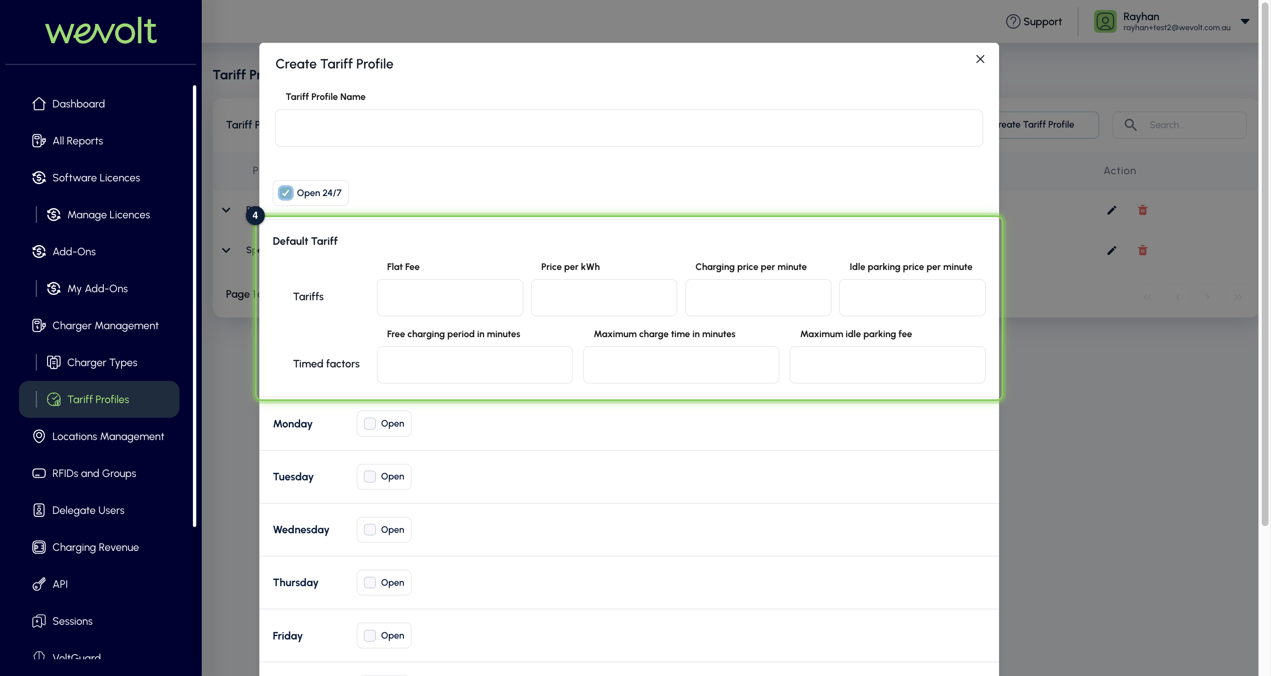Open the Dashboard home icon

tap(39, 104)
